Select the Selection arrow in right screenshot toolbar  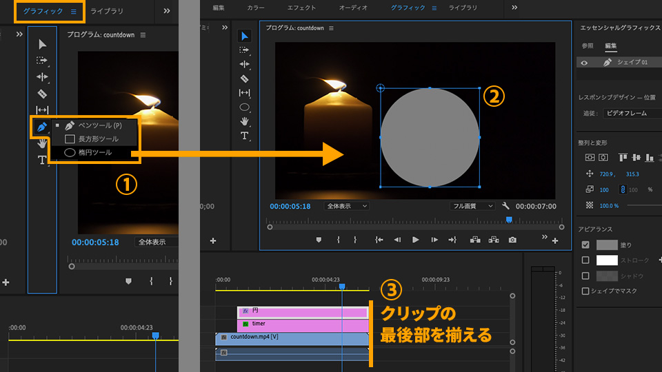pos(244,37)
